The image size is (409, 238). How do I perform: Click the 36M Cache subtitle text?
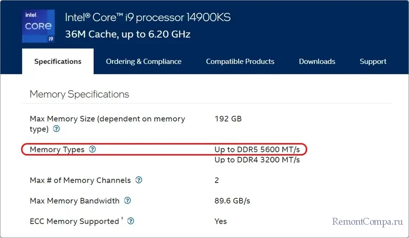[128, 34]
